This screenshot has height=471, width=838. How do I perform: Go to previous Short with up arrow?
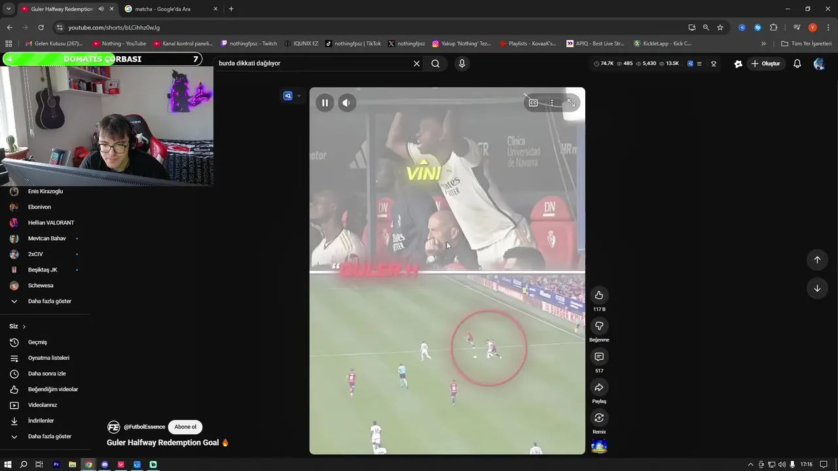pos(817,260)
